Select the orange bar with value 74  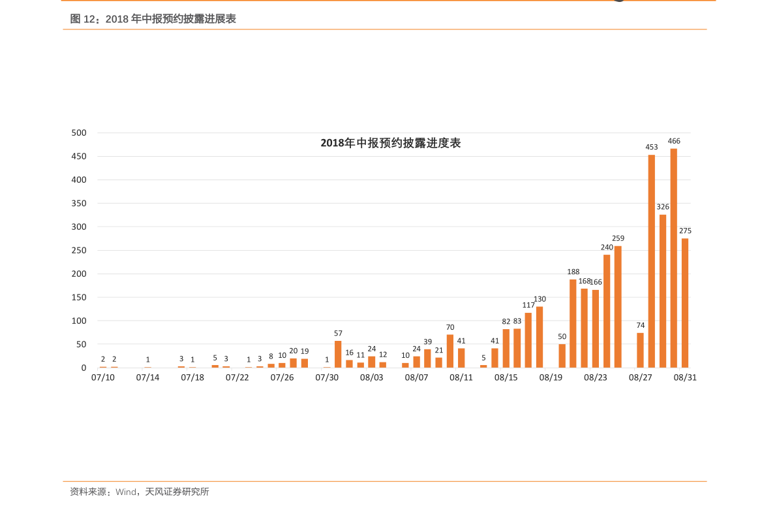coord(640,350)
